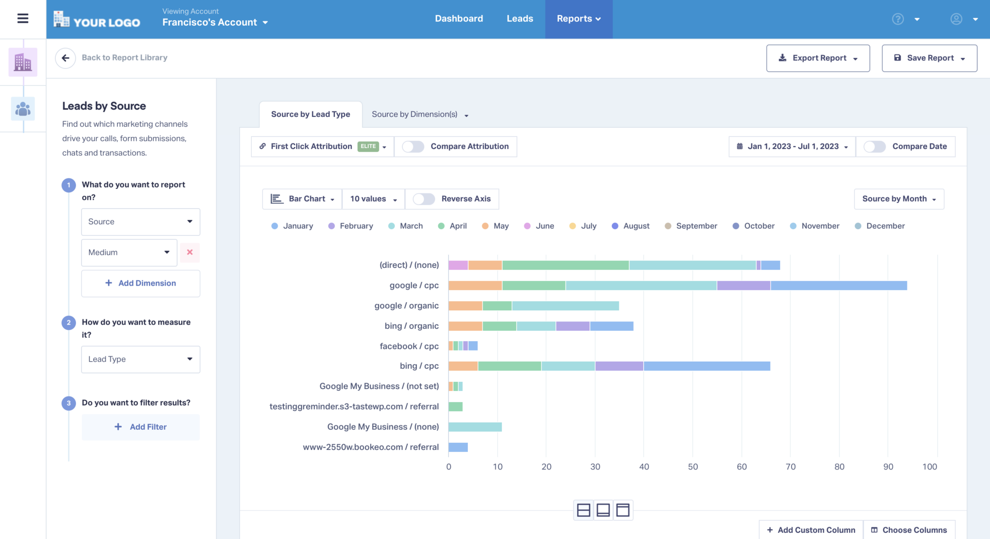Open the hamburger menu icon
Viewport: 990px width, 539px height.
22,18
